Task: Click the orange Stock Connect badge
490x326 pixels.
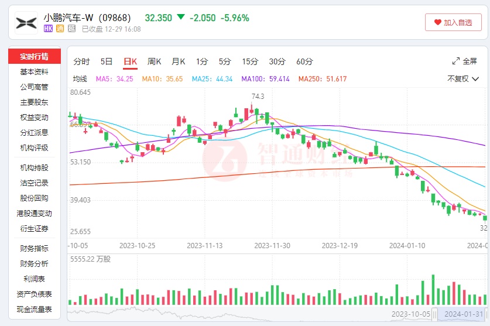Action: pos(60,28)
